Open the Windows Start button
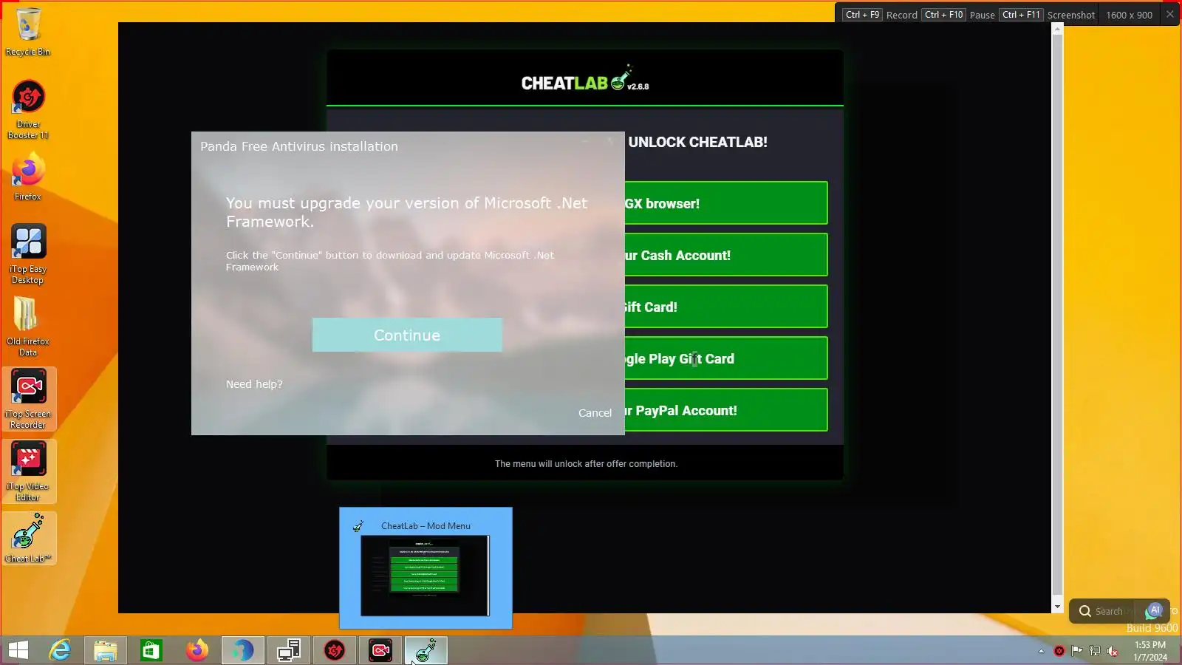1182x665 pixels. (18, 650)
